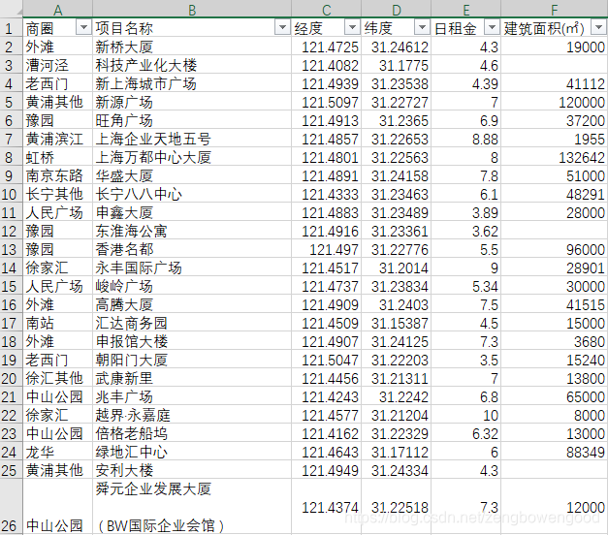
Task: Click 虹桥 cell in 商圈 column
Action: pos(58,157)
